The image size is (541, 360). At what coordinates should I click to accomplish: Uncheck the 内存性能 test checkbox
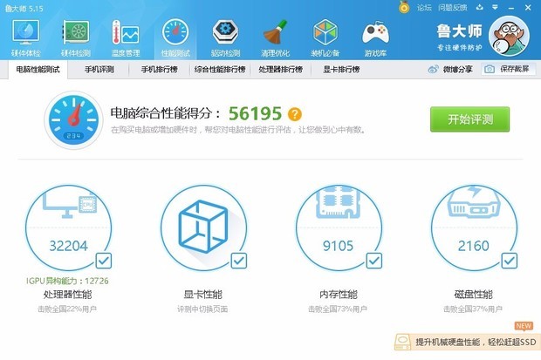[x=374, y=261]
